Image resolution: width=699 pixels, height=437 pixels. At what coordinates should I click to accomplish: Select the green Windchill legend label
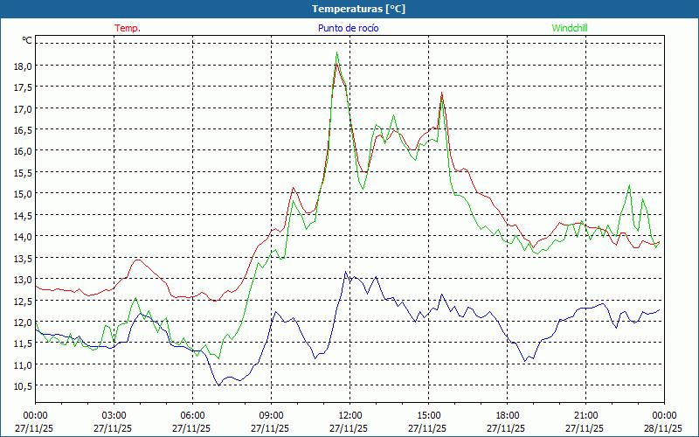click(570, 28)
